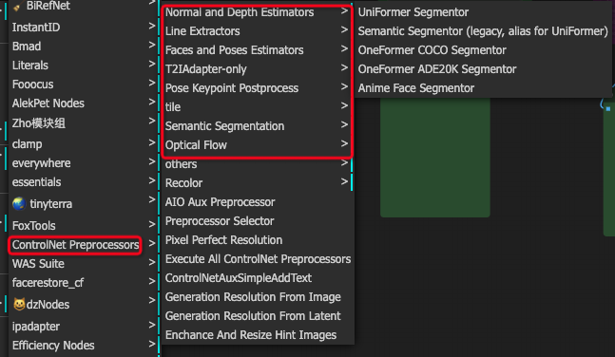Choose the legacy Semantic Segmentor entry
615x357 pixels.
click(483, 31)
